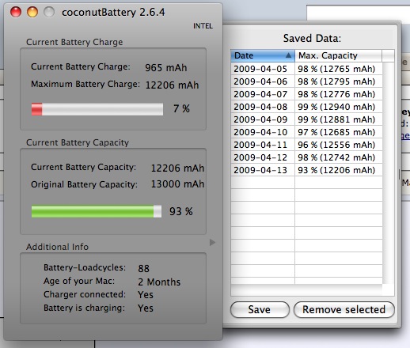Click the 99 % (12940 mAh) cell

(336, 107)
